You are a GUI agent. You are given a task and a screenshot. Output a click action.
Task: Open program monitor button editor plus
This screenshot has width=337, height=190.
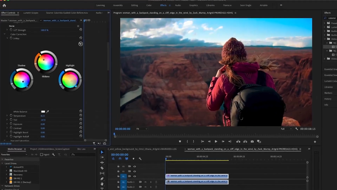pos(315,142)
